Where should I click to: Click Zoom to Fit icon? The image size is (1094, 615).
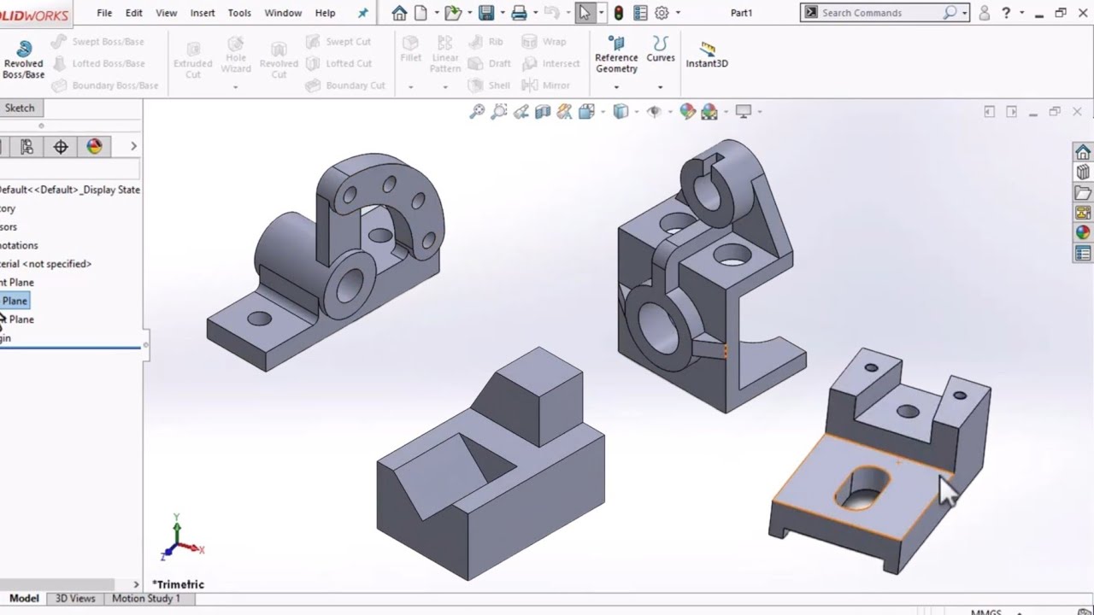(478, 112)
